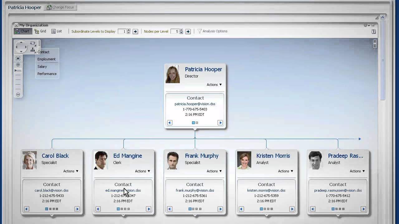Show more nodes with the dashed arrow

tap(350, 139)
